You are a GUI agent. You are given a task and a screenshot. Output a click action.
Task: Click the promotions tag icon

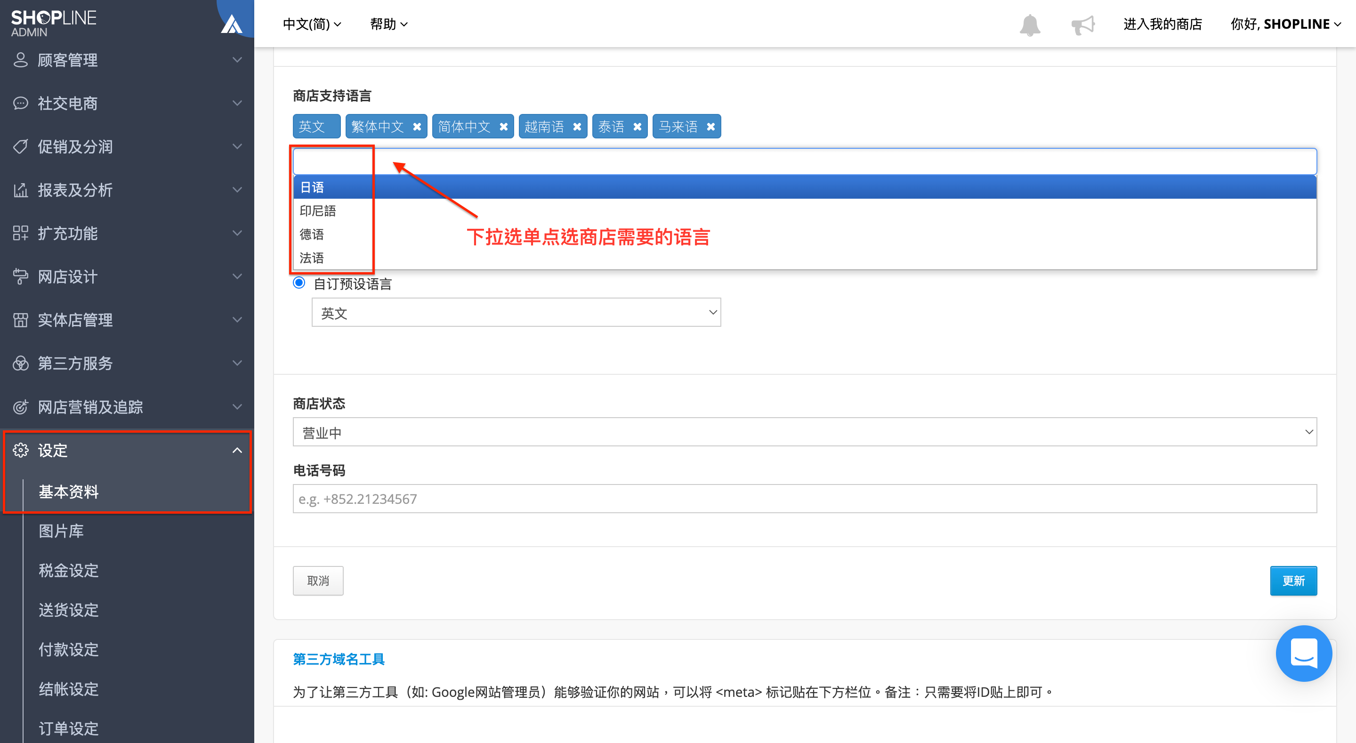(x=21, y=146)
